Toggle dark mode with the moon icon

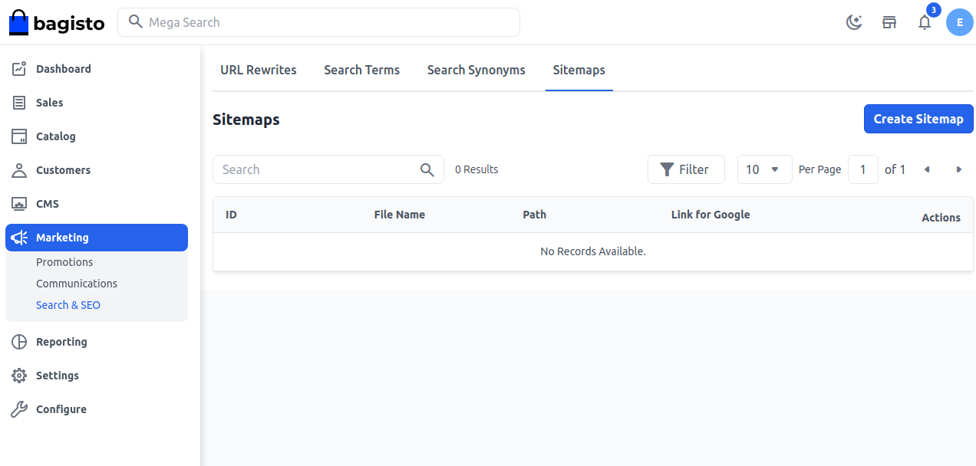click(854, 22)
